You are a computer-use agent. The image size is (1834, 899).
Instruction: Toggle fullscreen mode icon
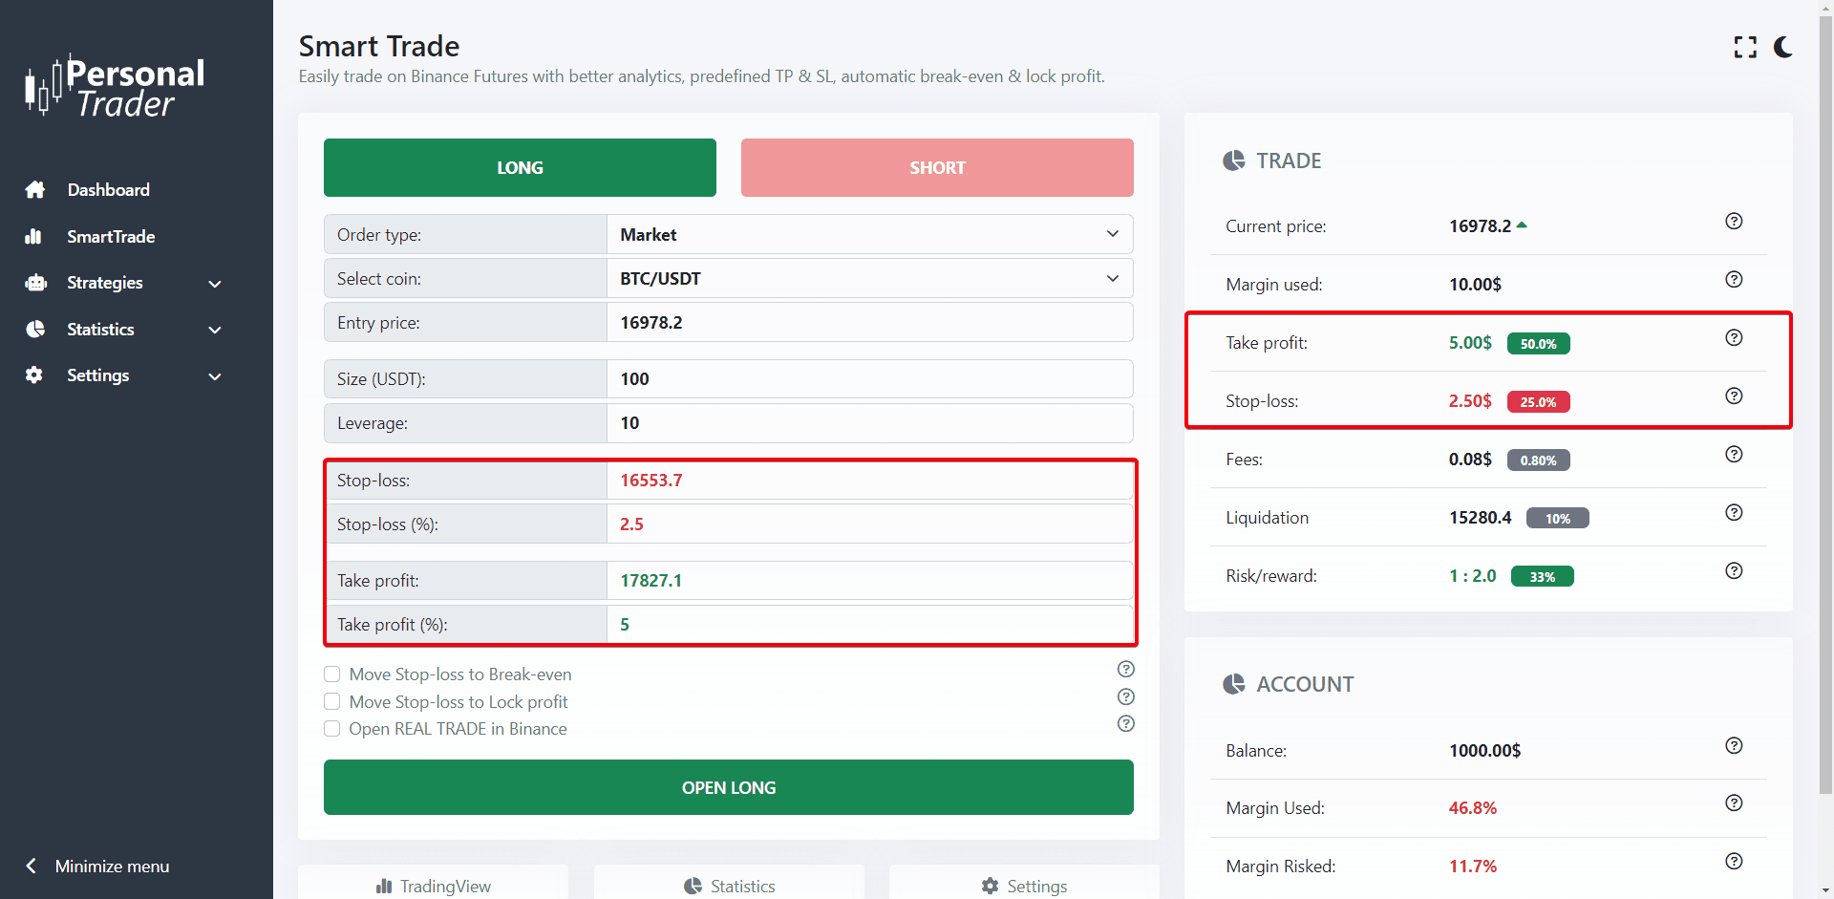1745,48
